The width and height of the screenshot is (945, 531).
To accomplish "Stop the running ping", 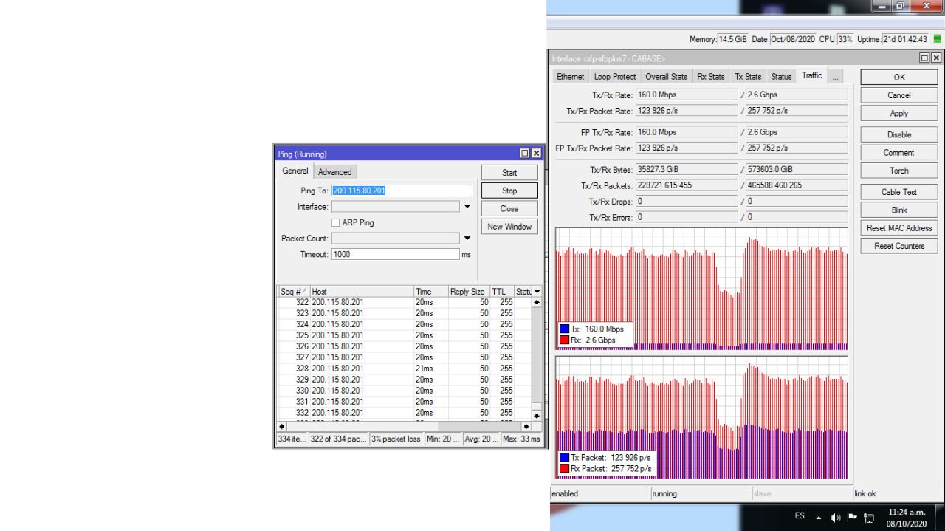I will click(509, 191).
